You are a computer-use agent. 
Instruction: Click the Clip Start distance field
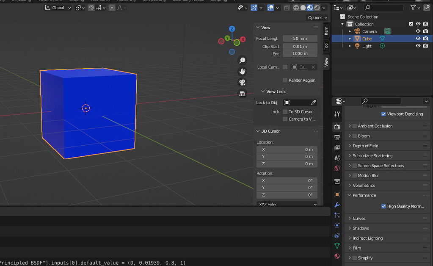pyautogui.click(x=300, y=47)
